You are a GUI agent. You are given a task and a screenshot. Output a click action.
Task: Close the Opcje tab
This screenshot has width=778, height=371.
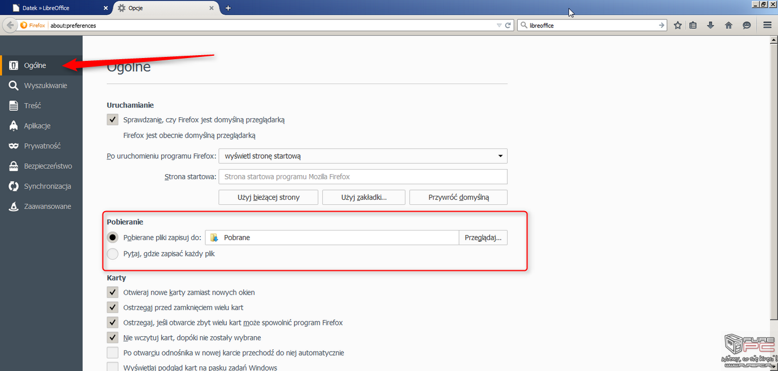click(x=212, y=9)
